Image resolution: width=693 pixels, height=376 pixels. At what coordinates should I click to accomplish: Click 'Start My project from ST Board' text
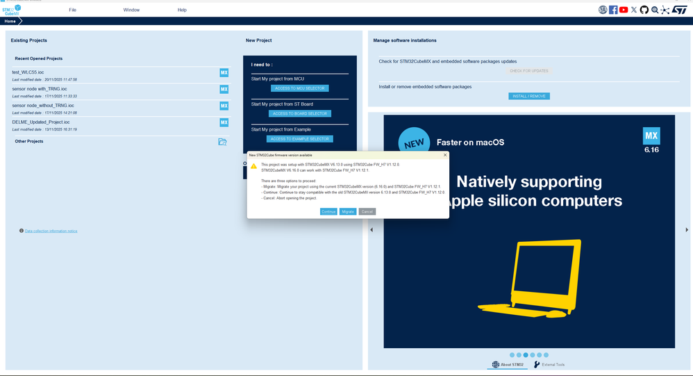[x=282, y=104]
